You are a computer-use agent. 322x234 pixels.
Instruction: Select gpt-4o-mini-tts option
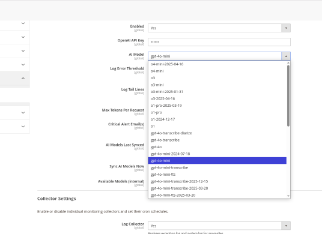click(217, 175)
